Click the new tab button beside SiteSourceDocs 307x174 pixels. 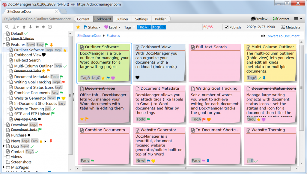click(63, 12)
